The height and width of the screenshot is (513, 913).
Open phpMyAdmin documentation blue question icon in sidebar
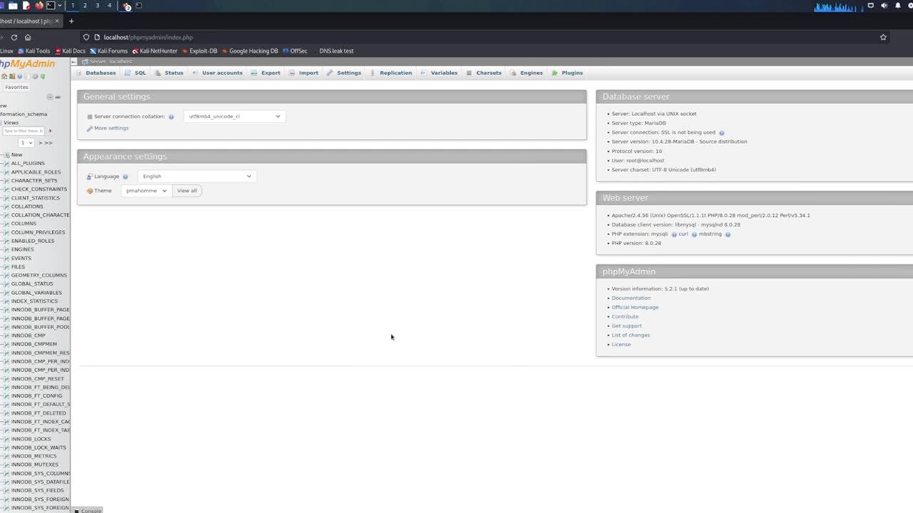pyautogui.click(x=19, y=76)
